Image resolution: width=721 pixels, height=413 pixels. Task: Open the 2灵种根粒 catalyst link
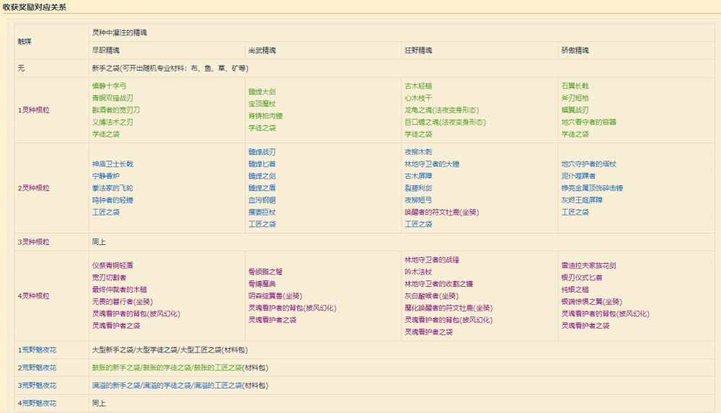click(x=34, y=188)
